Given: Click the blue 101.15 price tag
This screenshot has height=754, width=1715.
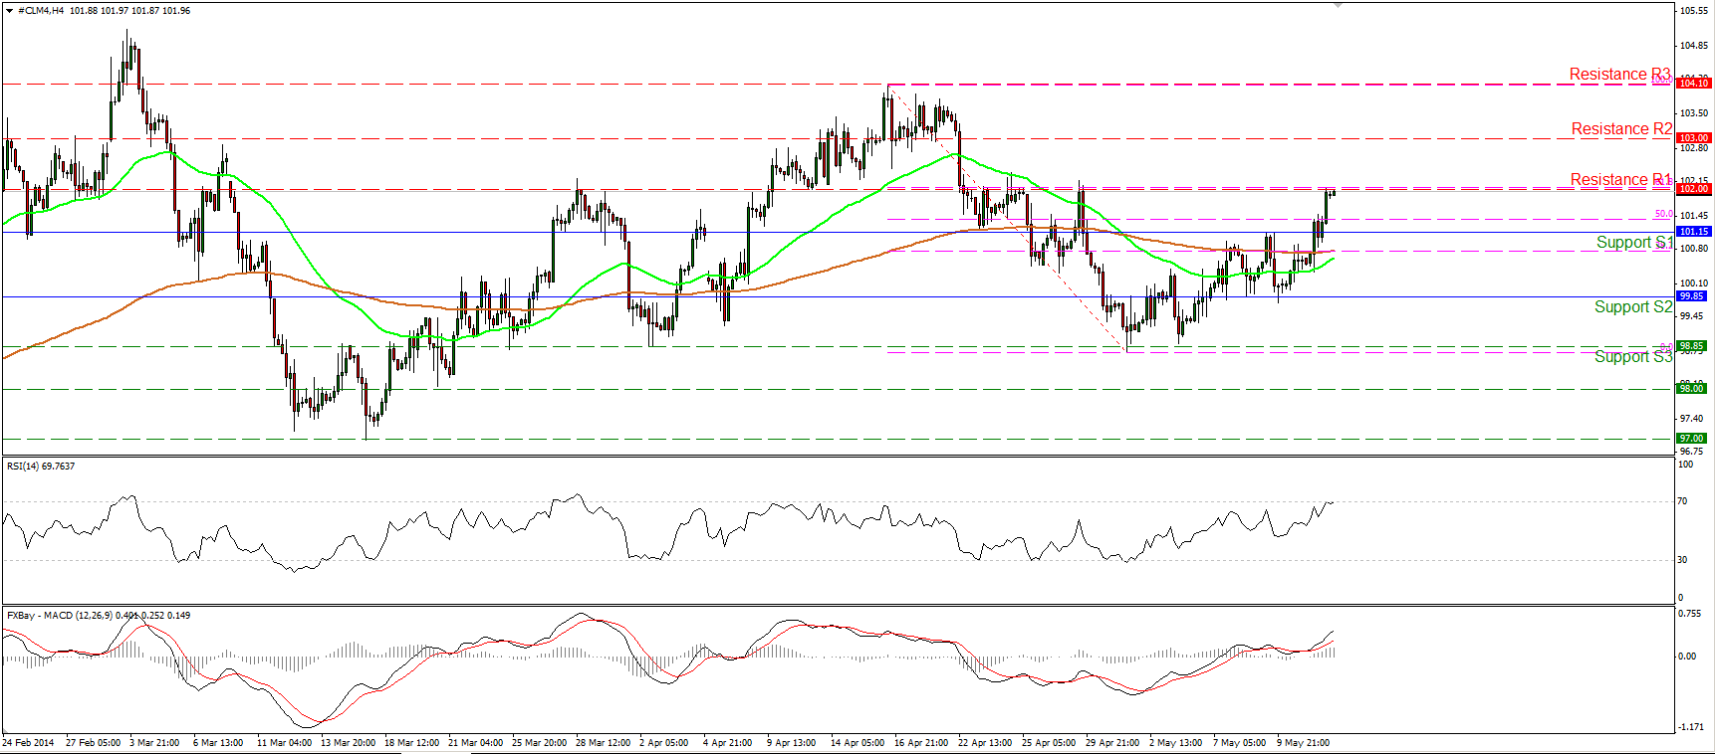Looking at the screenshot, I should click(1694, 232).
